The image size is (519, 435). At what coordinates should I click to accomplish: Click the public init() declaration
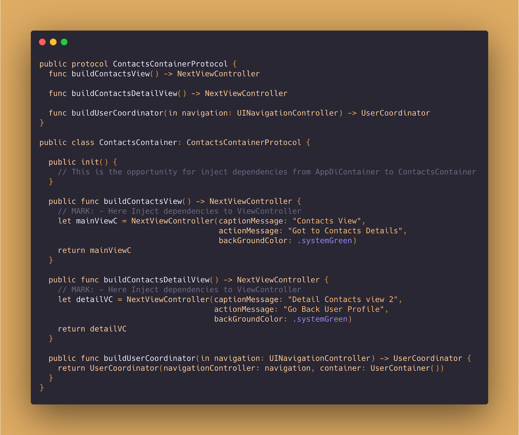[78, 162]
